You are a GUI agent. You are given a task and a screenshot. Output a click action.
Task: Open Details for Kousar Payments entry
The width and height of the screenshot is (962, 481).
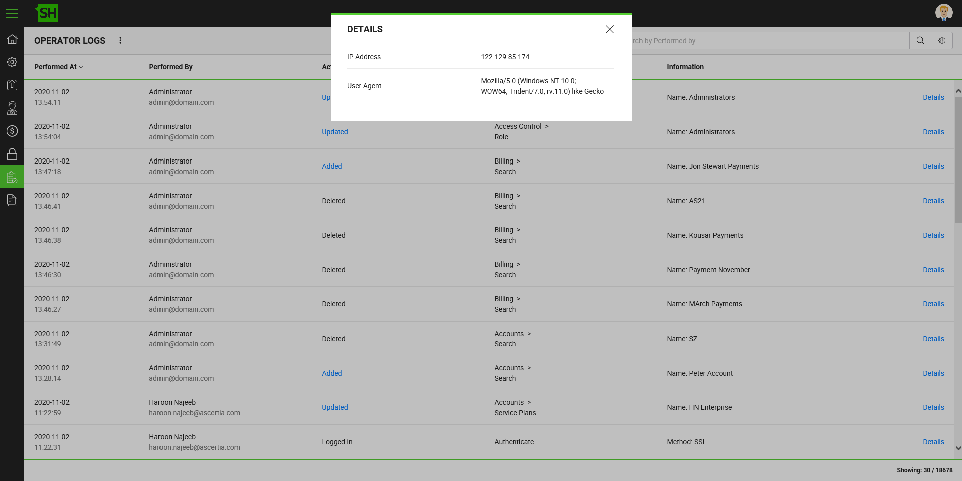click(933, 235)
